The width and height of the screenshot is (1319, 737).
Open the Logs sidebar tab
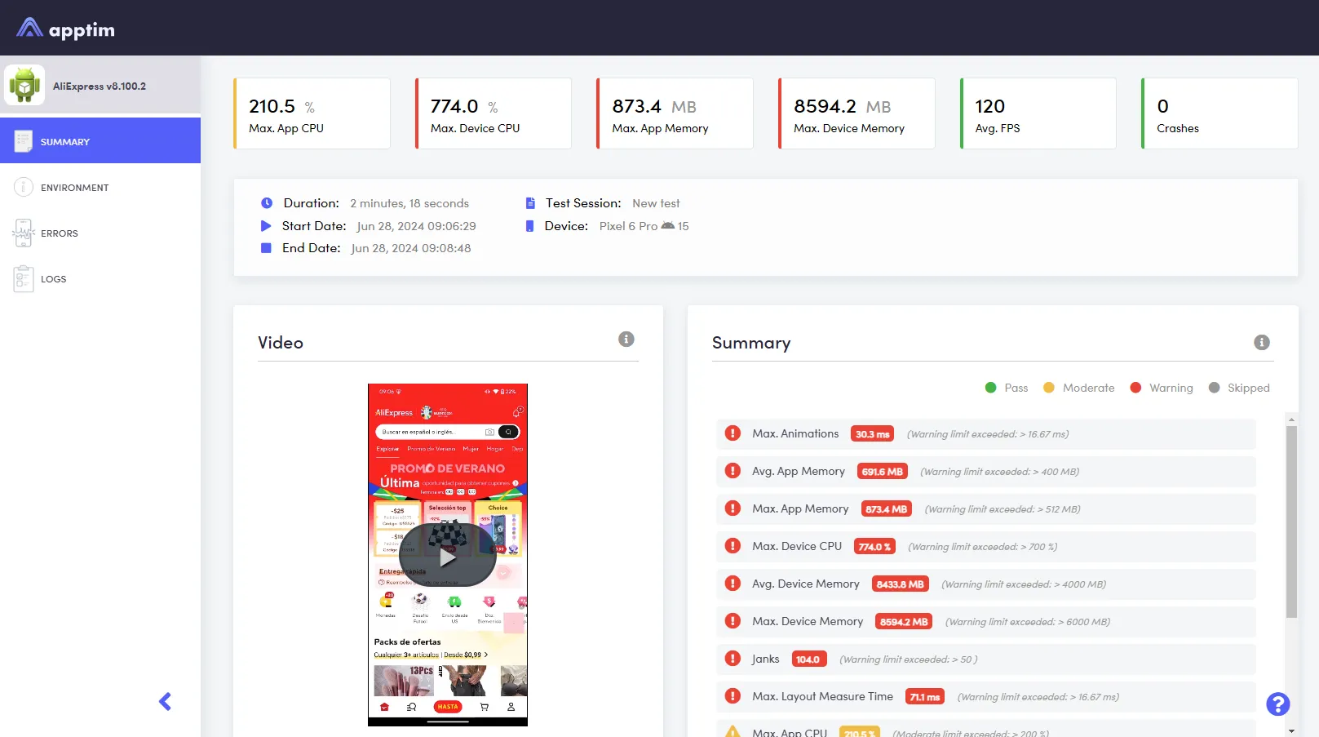[x=100, y=279]
